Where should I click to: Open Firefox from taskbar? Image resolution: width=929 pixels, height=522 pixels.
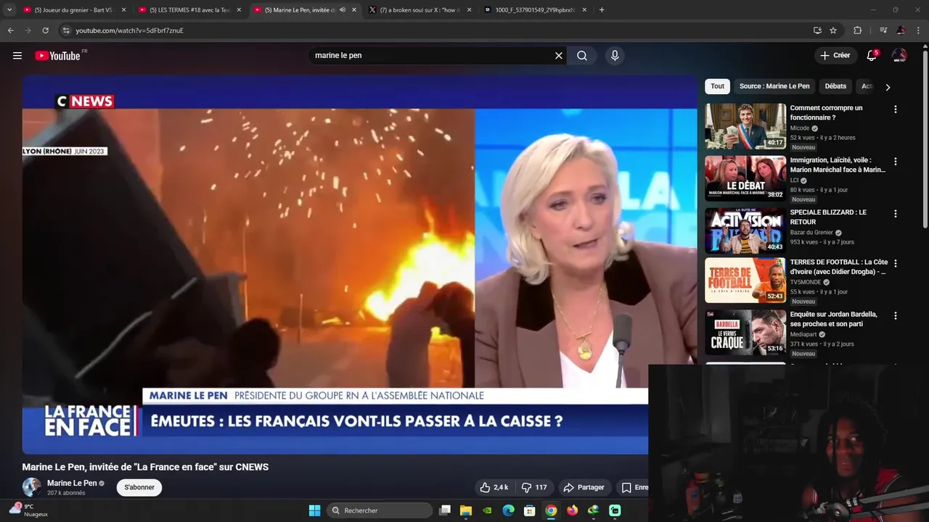(572, 510)
